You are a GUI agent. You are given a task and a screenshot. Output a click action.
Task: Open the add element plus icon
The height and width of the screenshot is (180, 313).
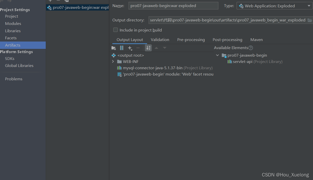(130, 48)
